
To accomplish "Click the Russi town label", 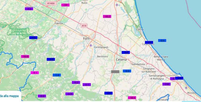I will click(x=84, y=3).
